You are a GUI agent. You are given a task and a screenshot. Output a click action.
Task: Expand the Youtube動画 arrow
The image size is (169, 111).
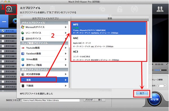tap(66, 48)
